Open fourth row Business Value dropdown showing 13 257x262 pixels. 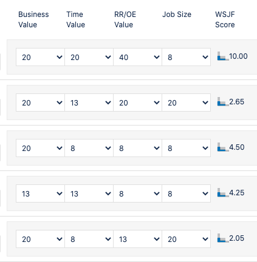click(x=40, y=193)
